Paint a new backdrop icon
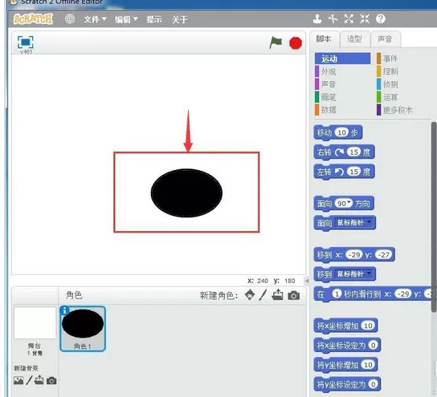This screenshot has height=397, width=437. [29, 380]
